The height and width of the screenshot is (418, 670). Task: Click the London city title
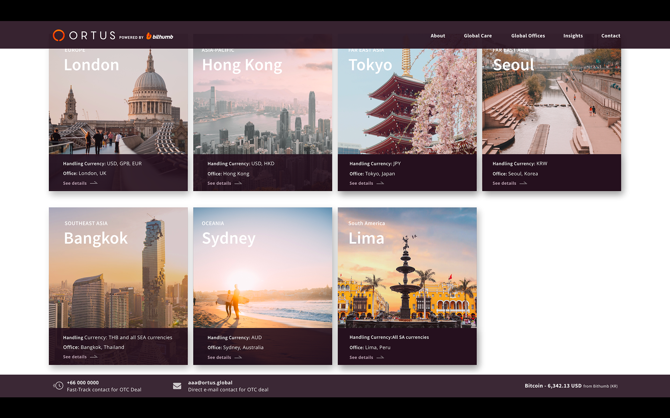[91, 65]
